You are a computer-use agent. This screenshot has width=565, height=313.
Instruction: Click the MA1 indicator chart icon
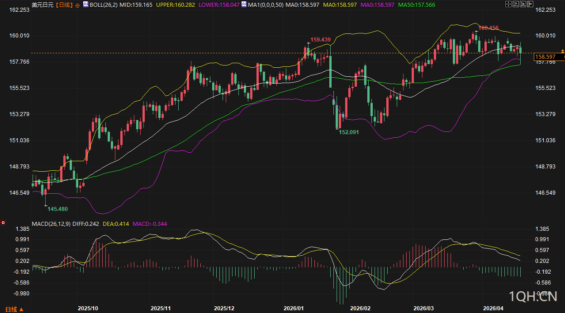(x=244, y=5)
